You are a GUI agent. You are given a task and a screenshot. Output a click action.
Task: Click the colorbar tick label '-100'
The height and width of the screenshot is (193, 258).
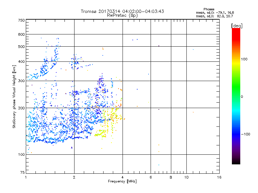(x=245, y=134)
